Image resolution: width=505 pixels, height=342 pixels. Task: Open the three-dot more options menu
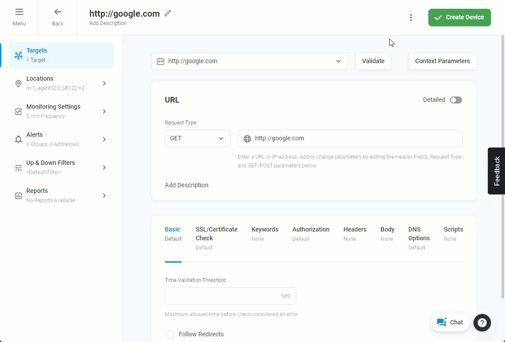411,18
